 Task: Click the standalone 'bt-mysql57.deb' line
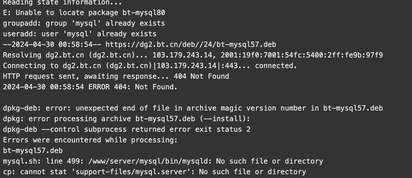tap(33, 151)
